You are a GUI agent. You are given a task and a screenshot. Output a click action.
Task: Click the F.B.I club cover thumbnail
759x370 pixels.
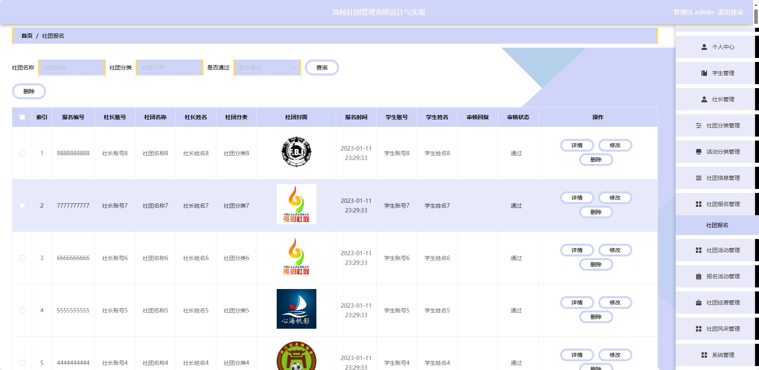[x=297, y=152]
